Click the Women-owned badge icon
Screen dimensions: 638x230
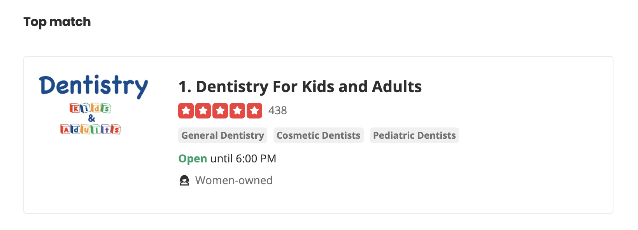click(184, 181)
